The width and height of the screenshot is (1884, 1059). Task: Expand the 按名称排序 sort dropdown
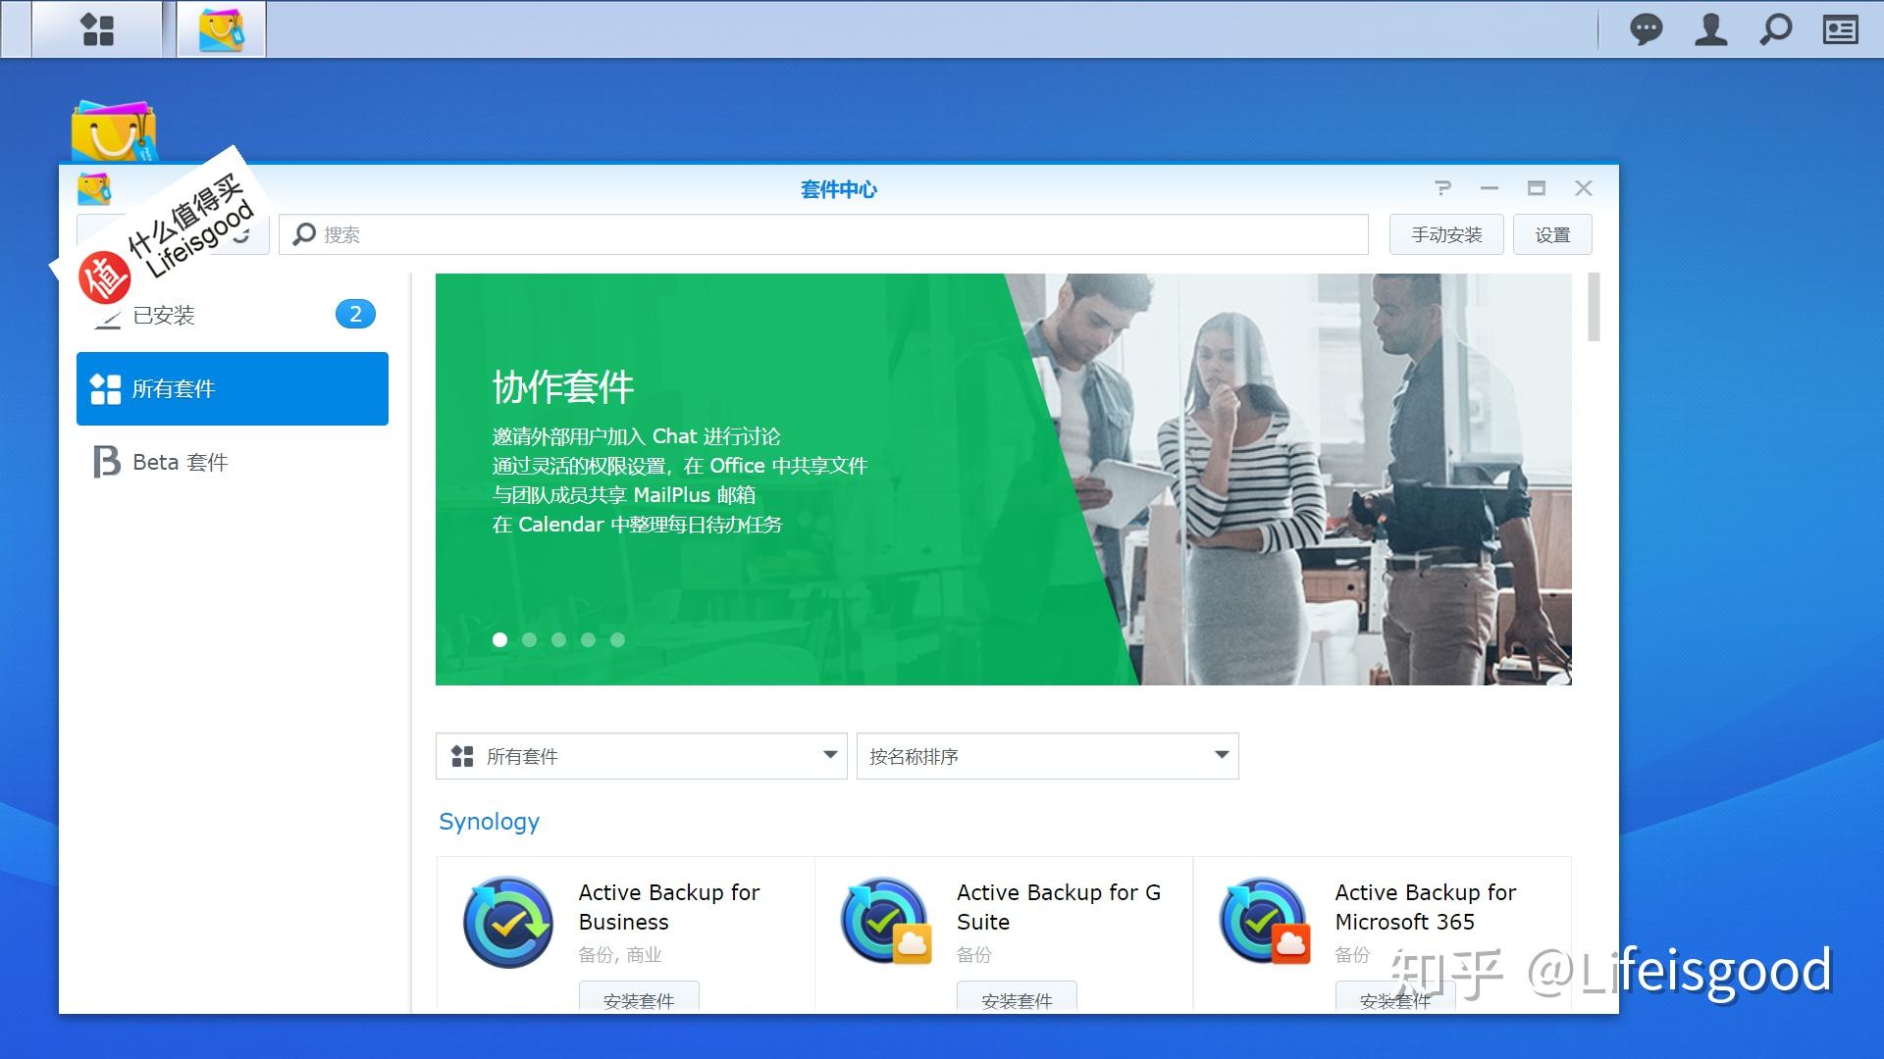pos(1047,756)
